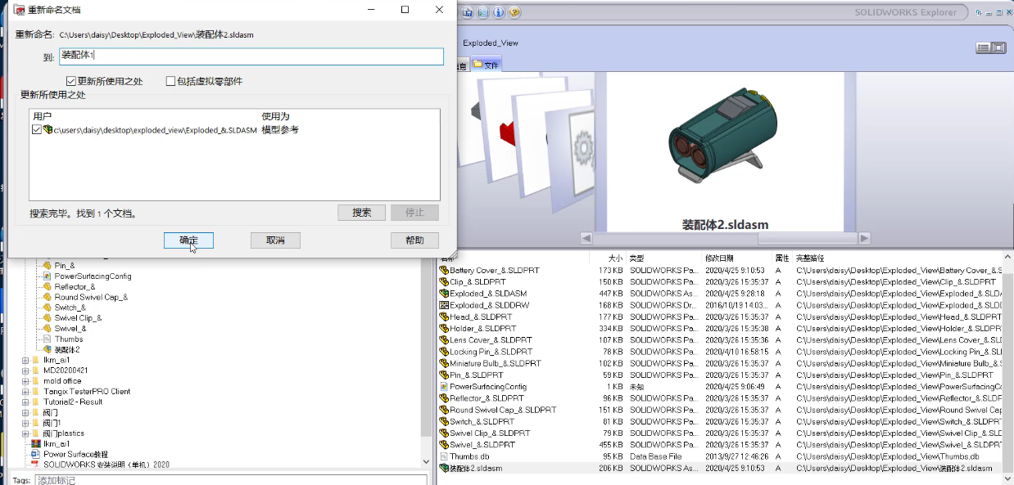Select Lens Cover_&.SLDPRT part icon
This screenshot has height=485, width=1014.
click(x=444, y=339)
